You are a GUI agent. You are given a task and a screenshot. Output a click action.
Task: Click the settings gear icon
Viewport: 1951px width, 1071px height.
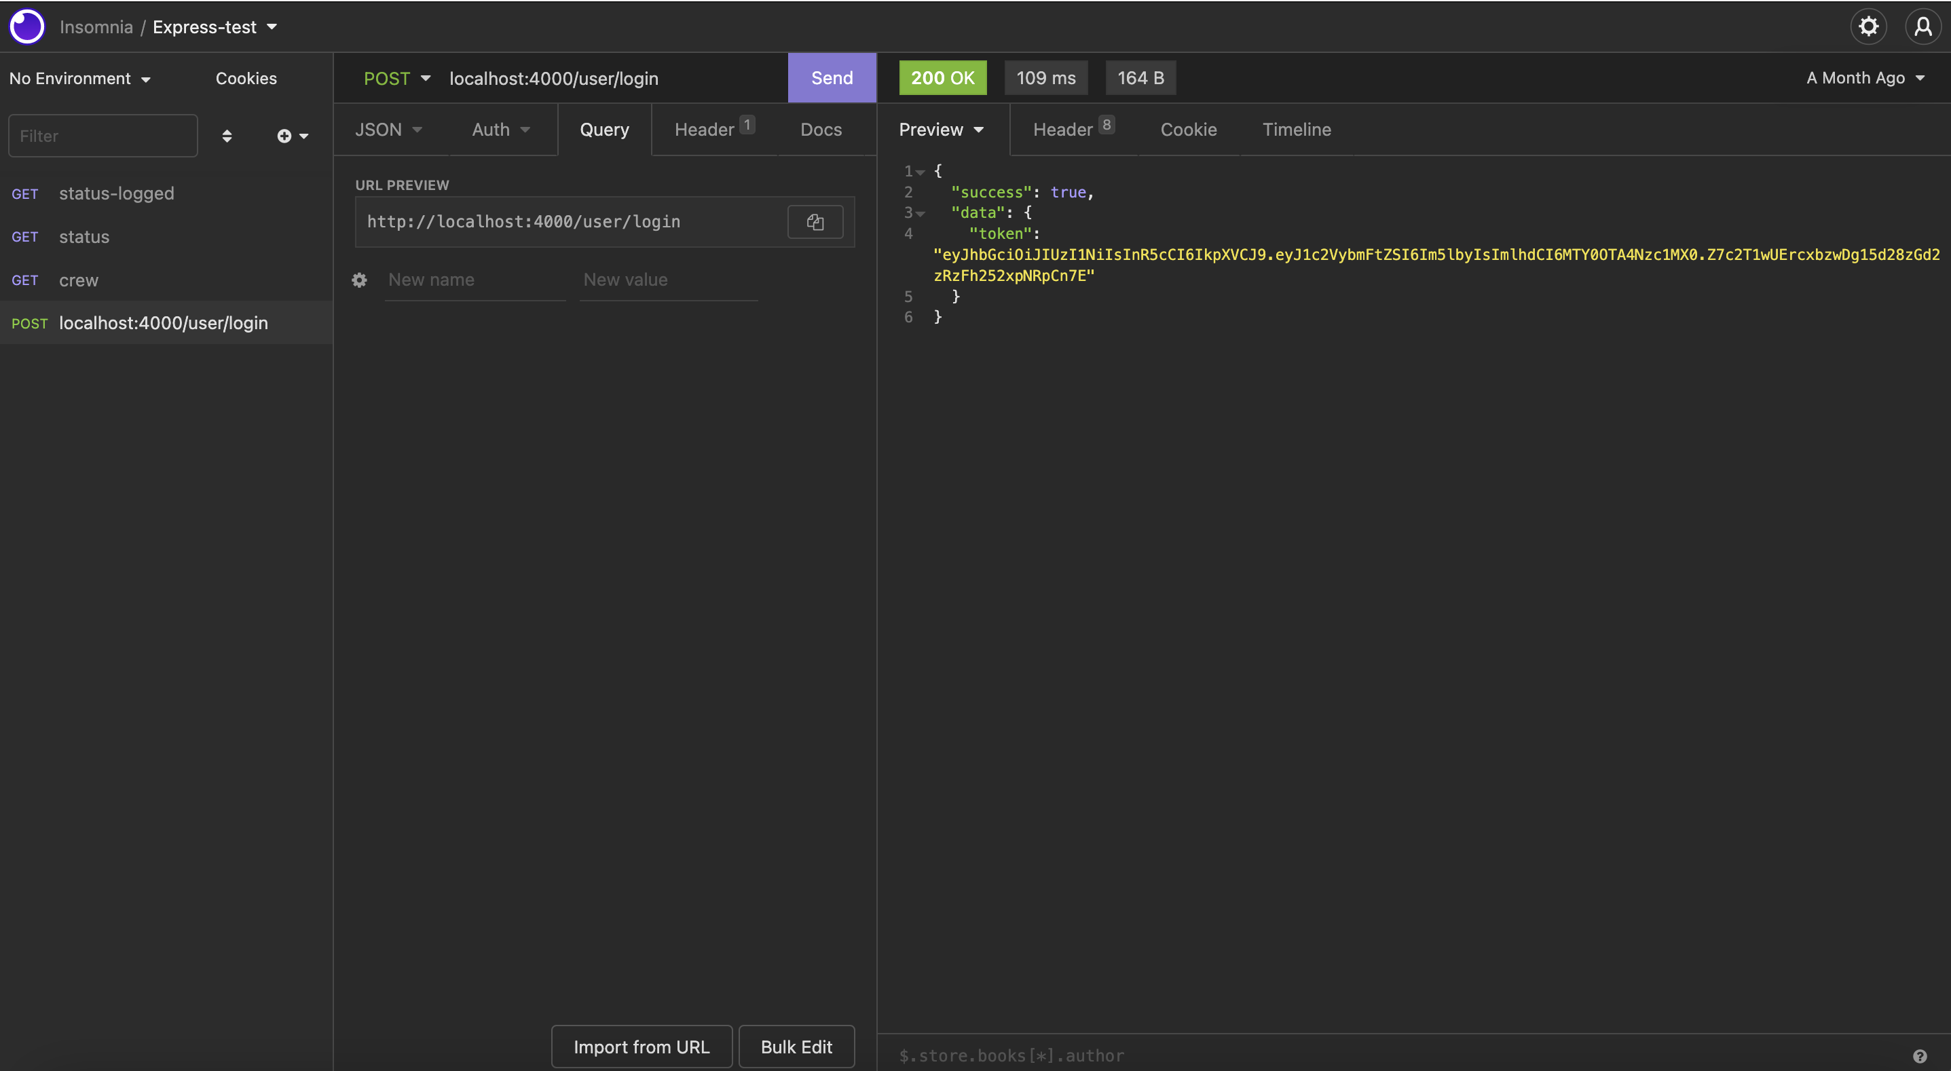pyautogui.click(x=1870, y=25)
